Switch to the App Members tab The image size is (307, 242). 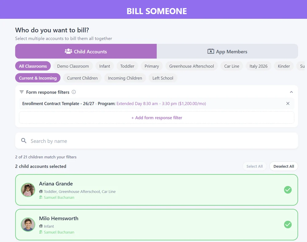pyautogui.click(x=227, y=51)
